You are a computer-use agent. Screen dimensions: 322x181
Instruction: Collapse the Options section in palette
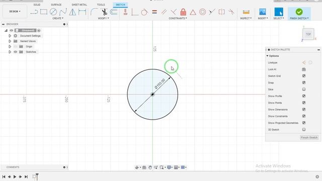(267, 56)
